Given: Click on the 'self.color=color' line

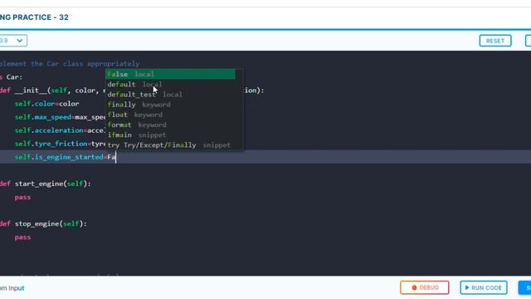Looking at the screenshot, I should [46, 104].
